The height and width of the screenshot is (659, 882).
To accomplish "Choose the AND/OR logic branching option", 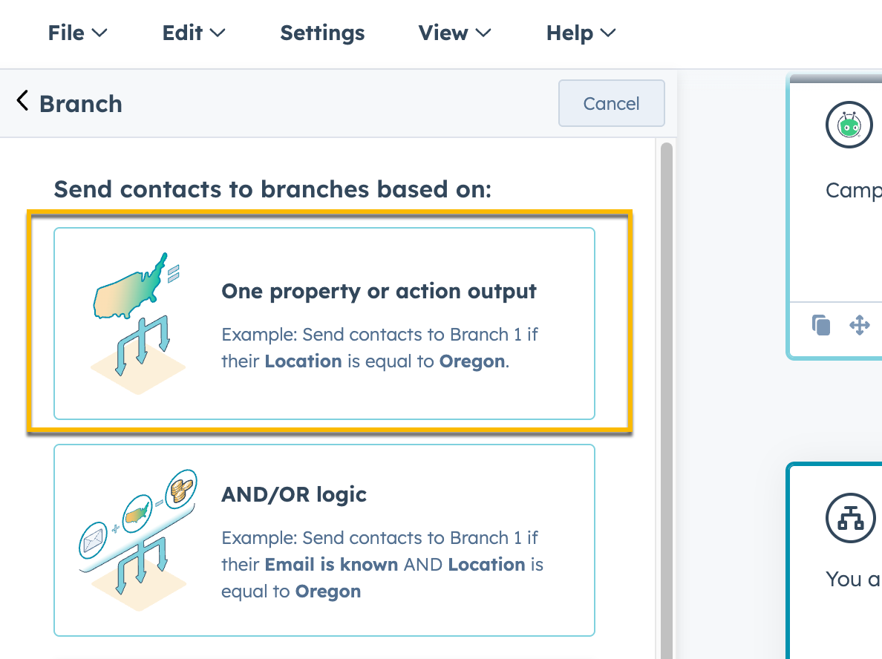I will point(324,540).
